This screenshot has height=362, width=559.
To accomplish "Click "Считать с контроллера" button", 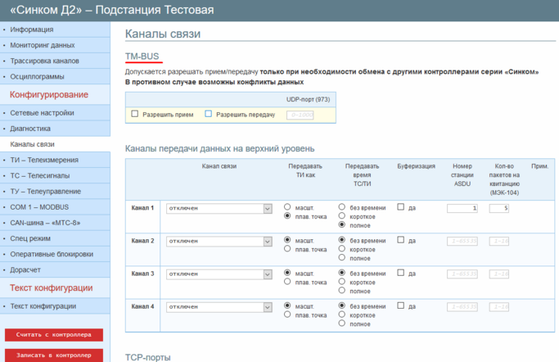I will (x=54, y=335).
